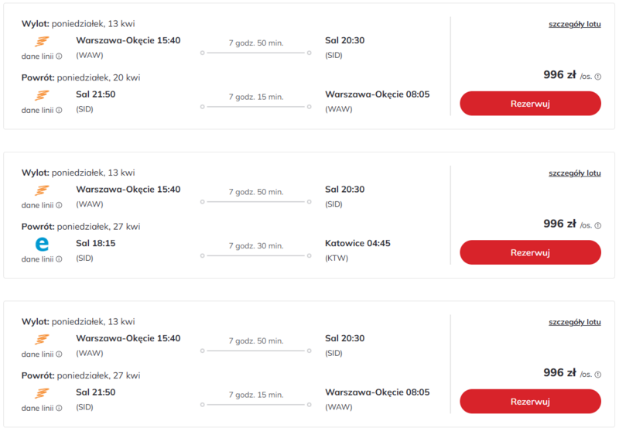Open 'szczegóły lotu' for the first offer
619x428 pixels.
(x=574, y=24)
